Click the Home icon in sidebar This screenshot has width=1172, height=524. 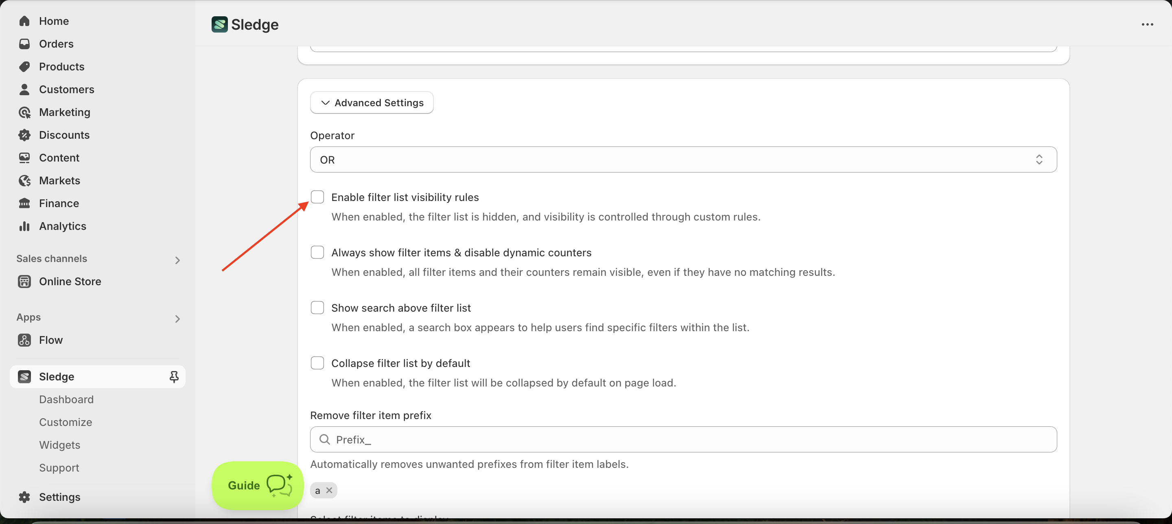pos(24,21)
